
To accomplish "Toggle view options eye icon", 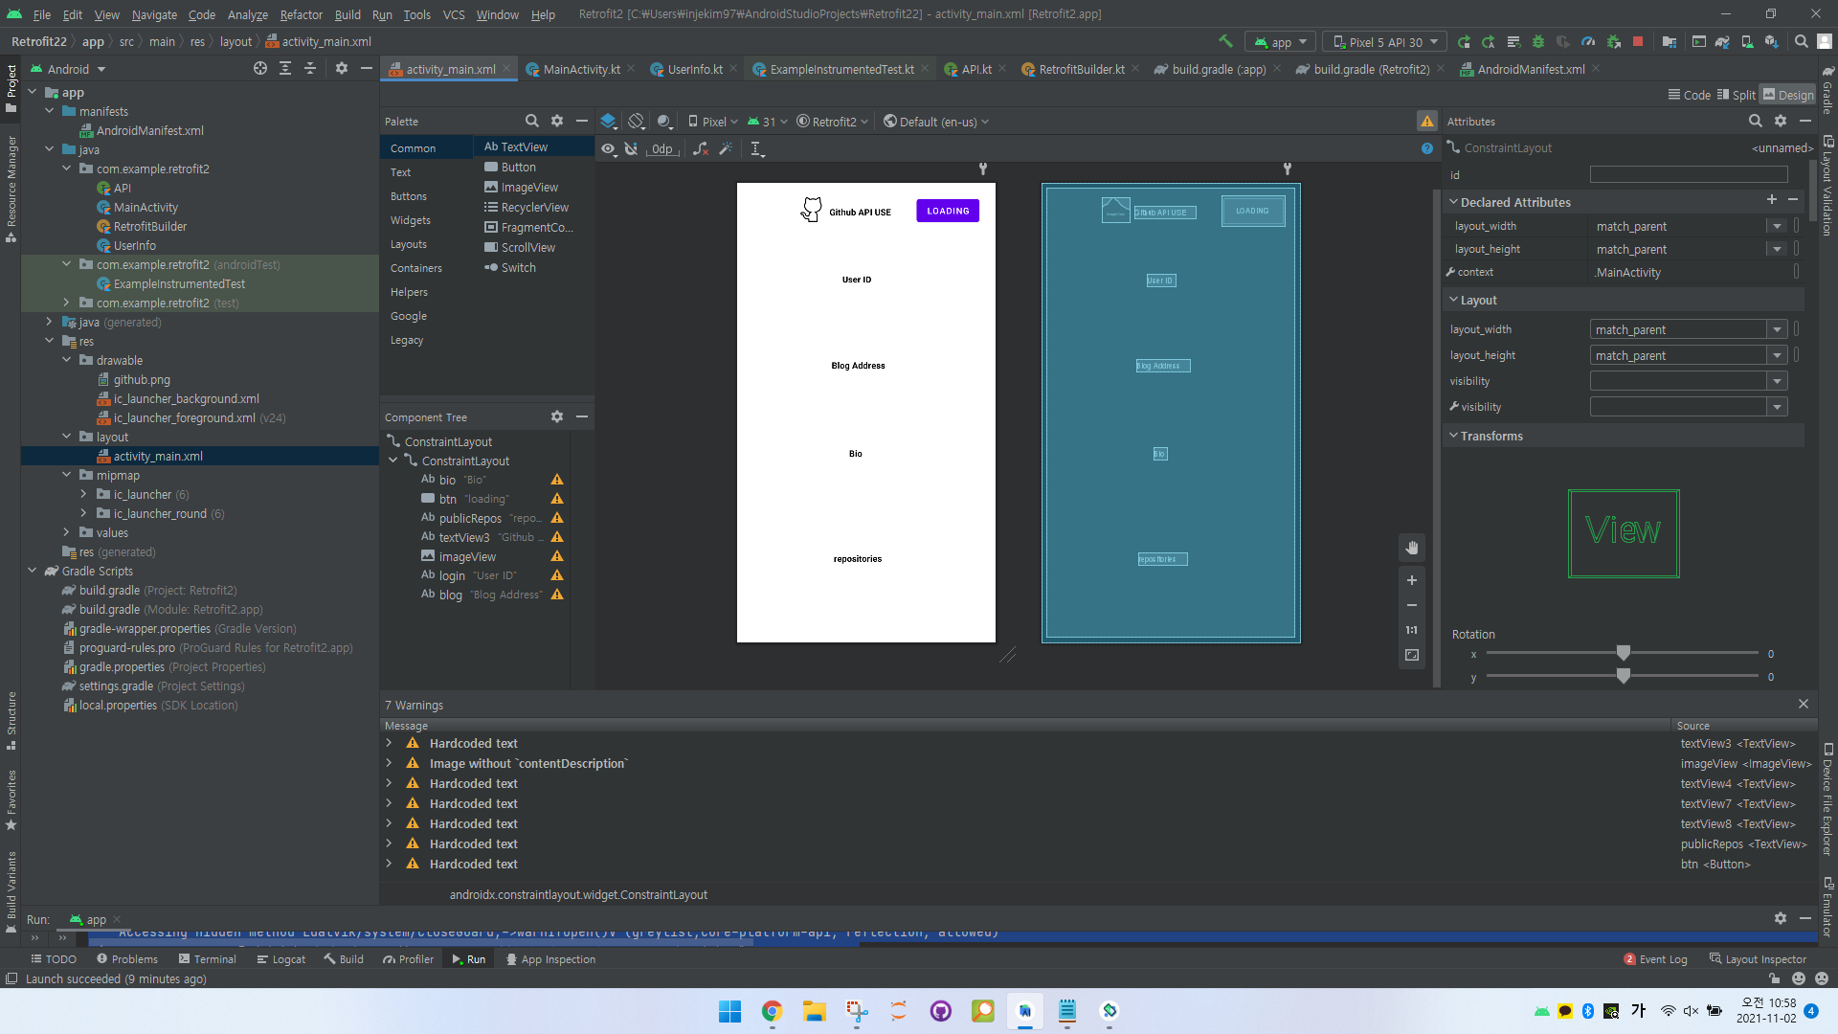I will click(608, 148).
